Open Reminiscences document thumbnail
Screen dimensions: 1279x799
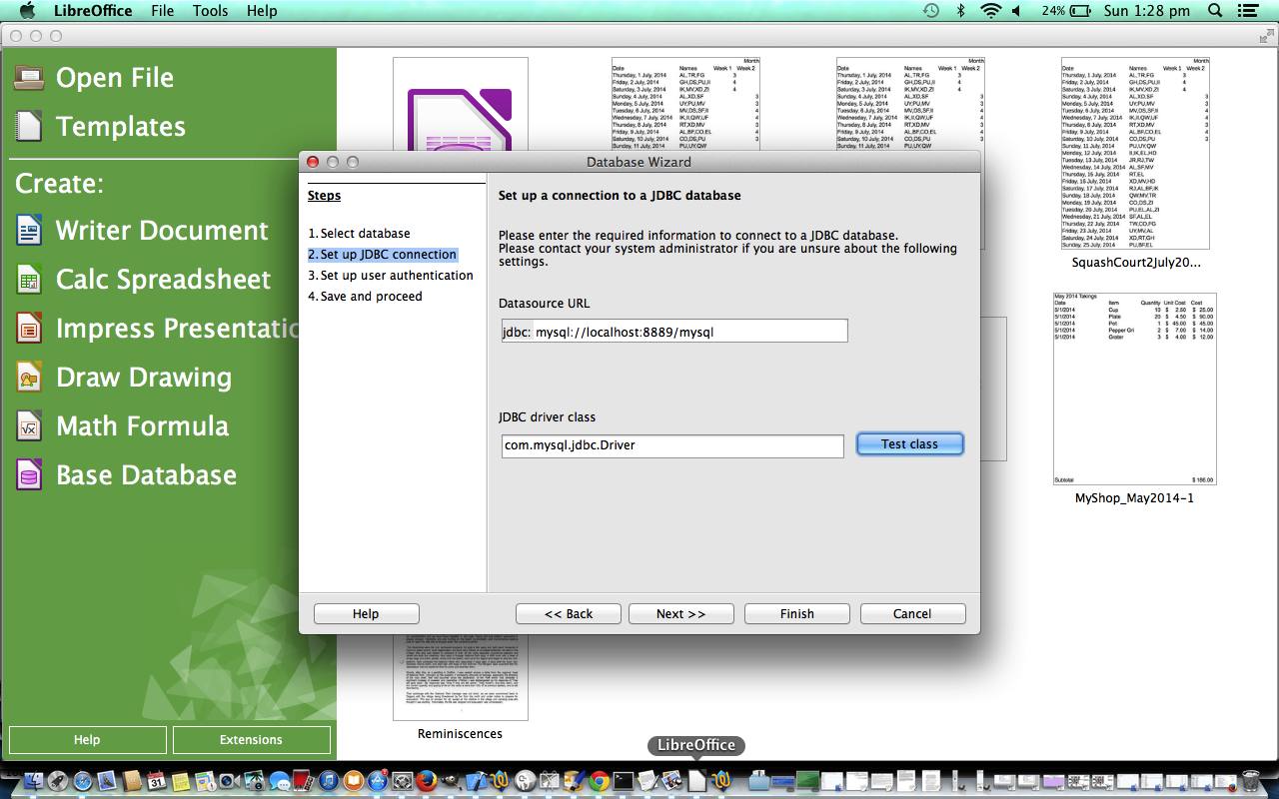460,677
